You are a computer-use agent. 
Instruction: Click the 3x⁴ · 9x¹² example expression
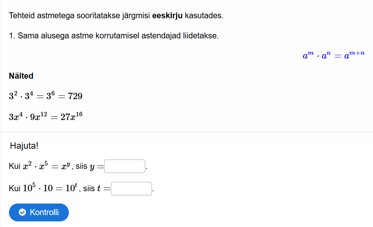pyautogui.click(x=28, y=117)
